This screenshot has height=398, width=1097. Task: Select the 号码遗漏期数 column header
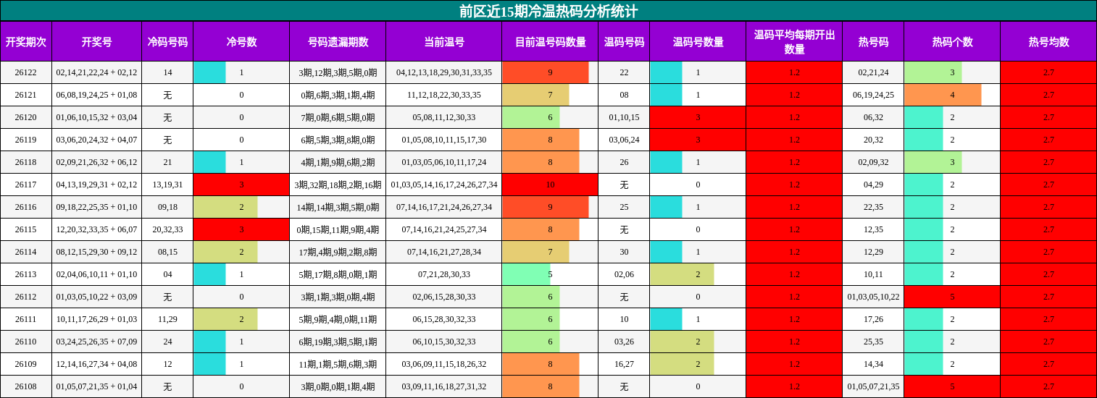[x=338, y=42]
